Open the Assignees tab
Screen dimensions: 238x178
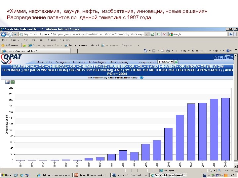click(x=62, y=62)
